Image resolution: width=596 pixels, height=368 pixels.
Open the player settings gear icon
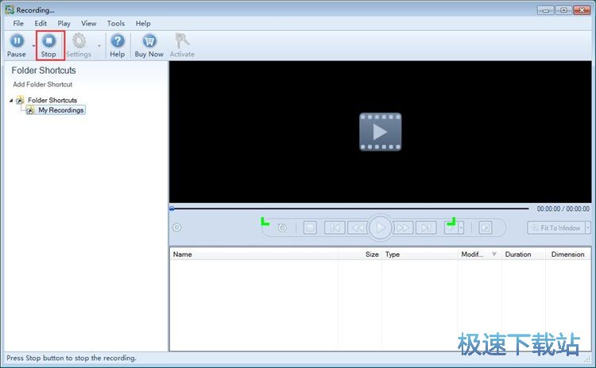pyautogui.click(x=176, y=228)
